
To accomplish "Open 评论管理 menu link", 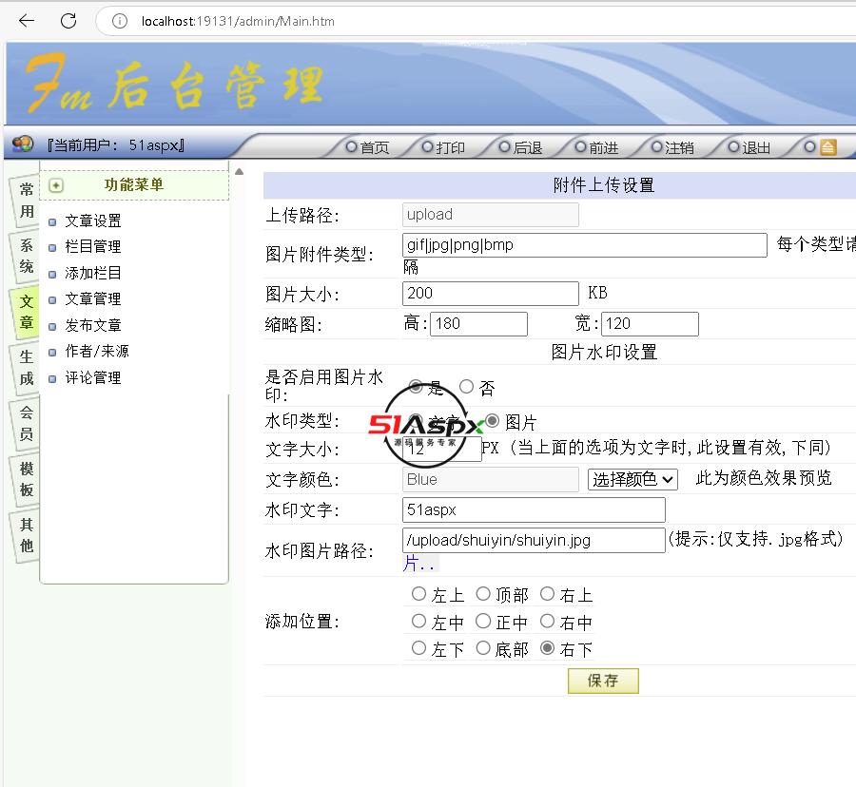I will tap(93, 377).
